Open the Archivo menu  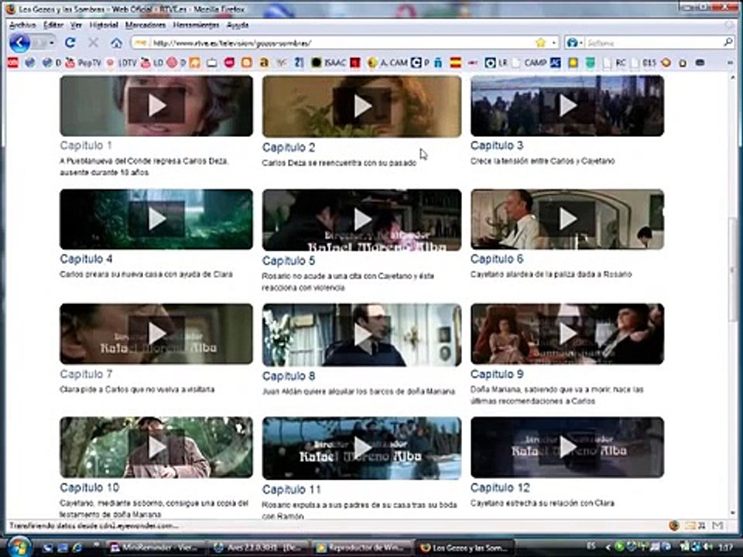pos(22,25)
